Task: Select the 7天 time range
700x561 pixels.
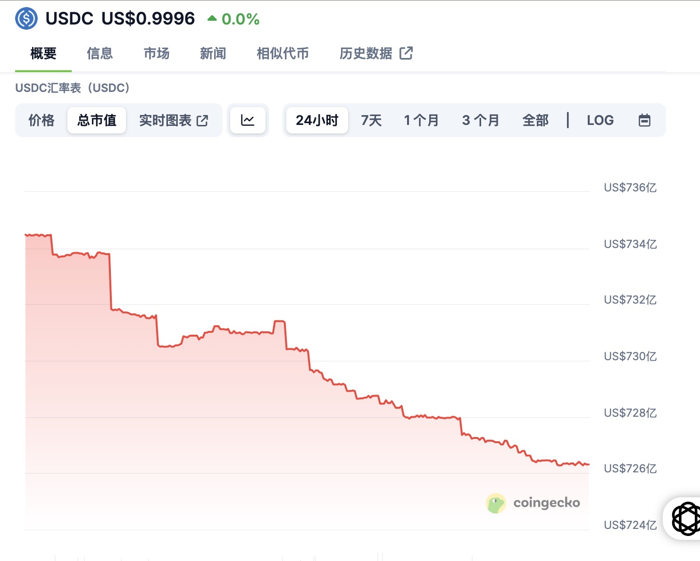Action: pyautogui.click(x=371, y=120)
